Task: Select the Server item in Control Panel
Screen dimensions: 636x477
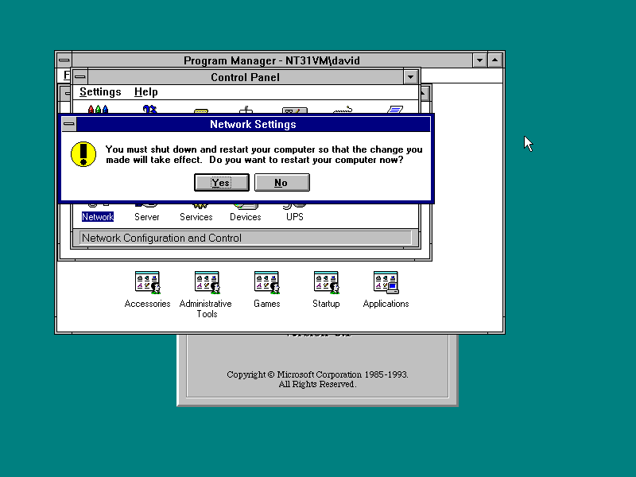Action: coord(147,217)
